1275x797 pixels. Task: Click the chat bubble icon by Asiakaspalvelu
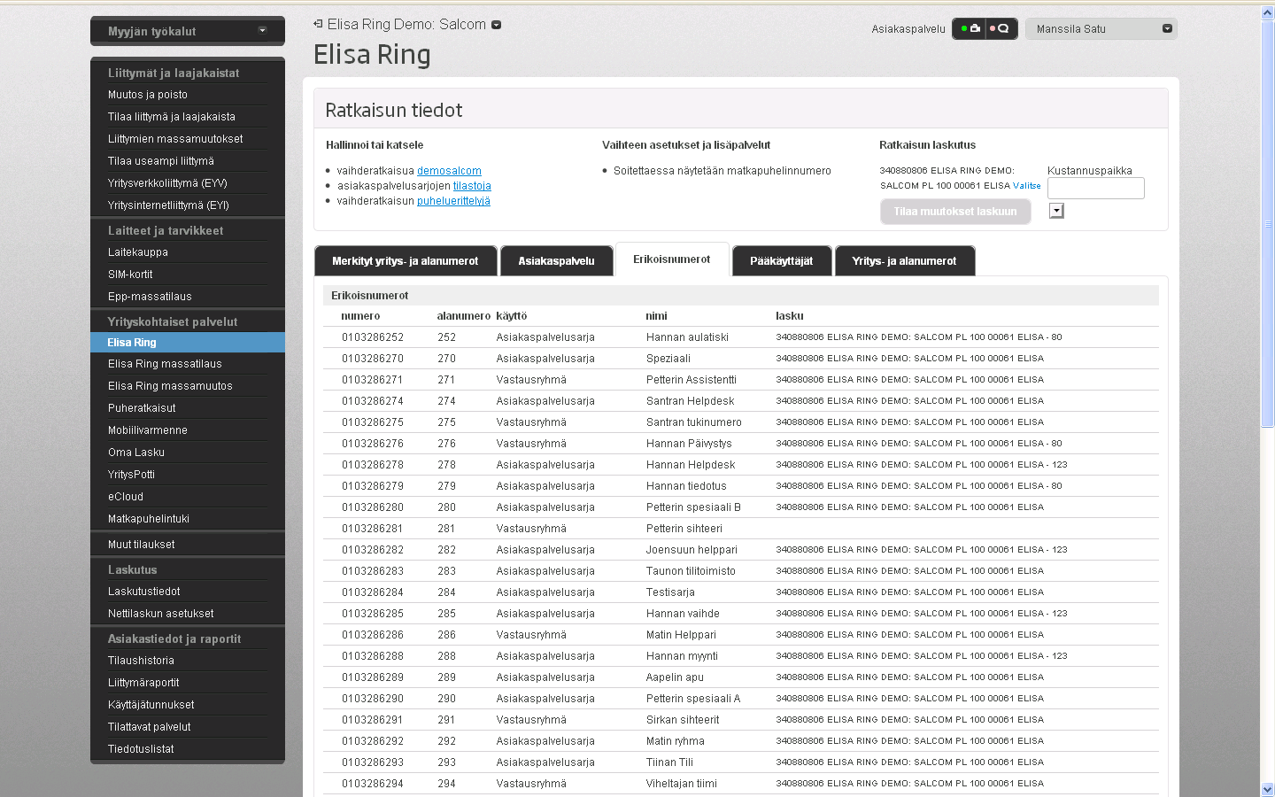pyautogui.click(x=1001, y=28)
